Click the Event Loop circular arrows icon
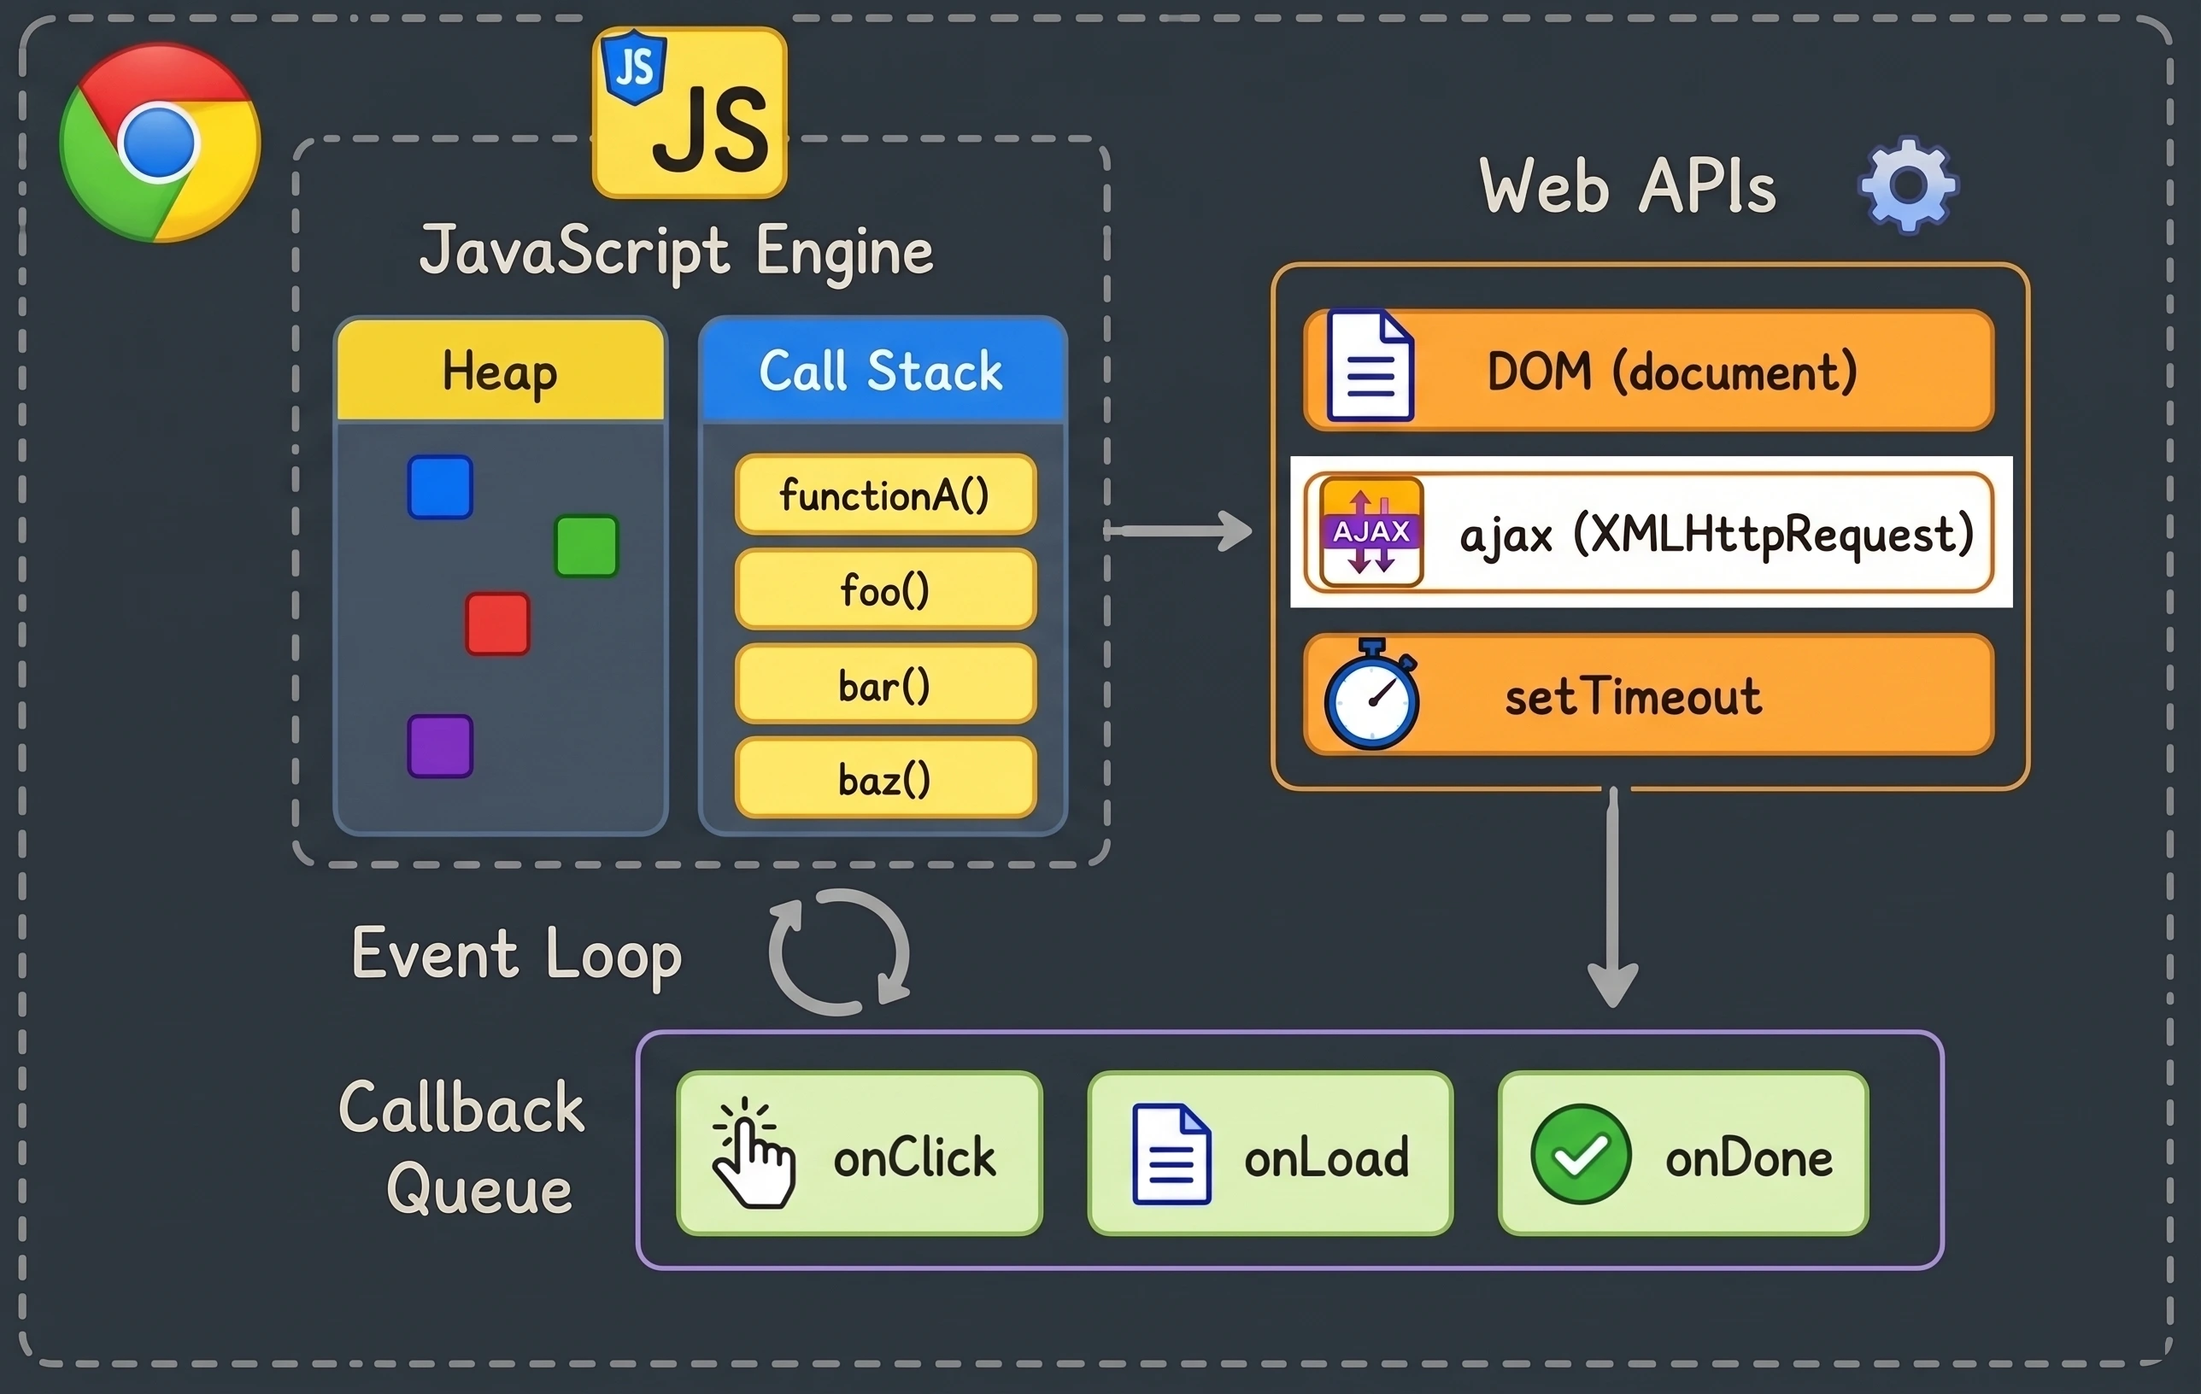The width and height of the screenshot is (2201, 1394). pyautogui.click(x=839, y=952)
